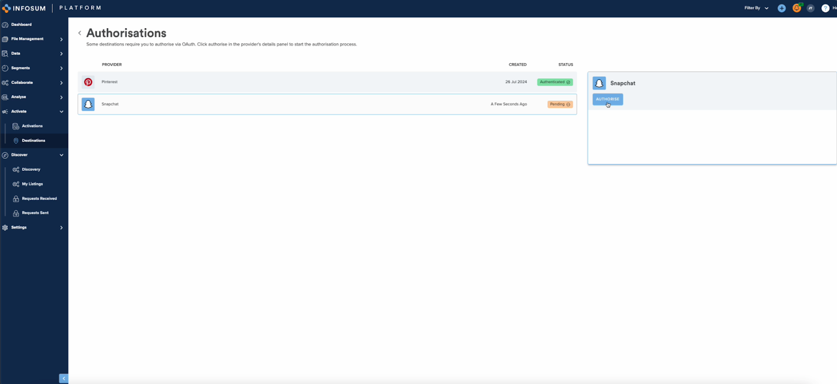The width and height of the screenshot is (837, 384).
Task: Select the Pinterest provider name
Action: click(x=109, y=82)
